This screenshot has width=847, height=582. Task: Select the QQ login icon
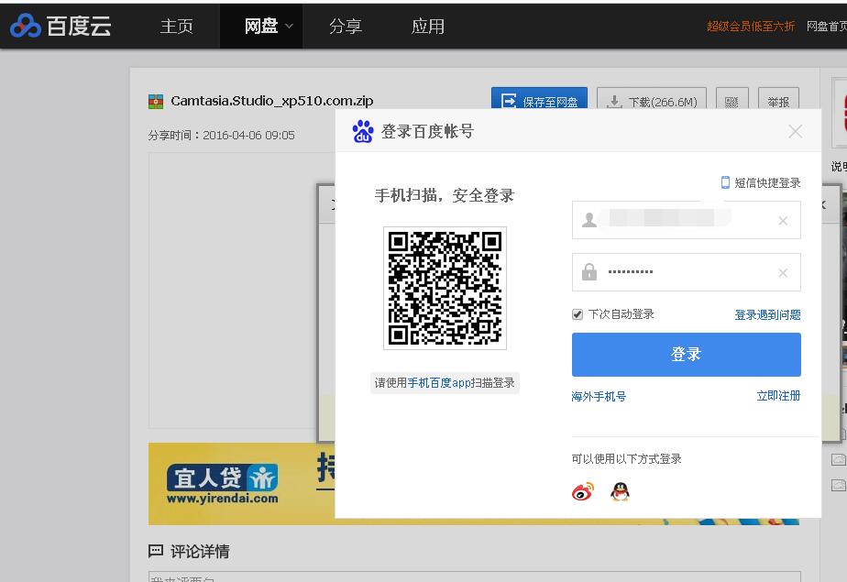click(619, 492)
